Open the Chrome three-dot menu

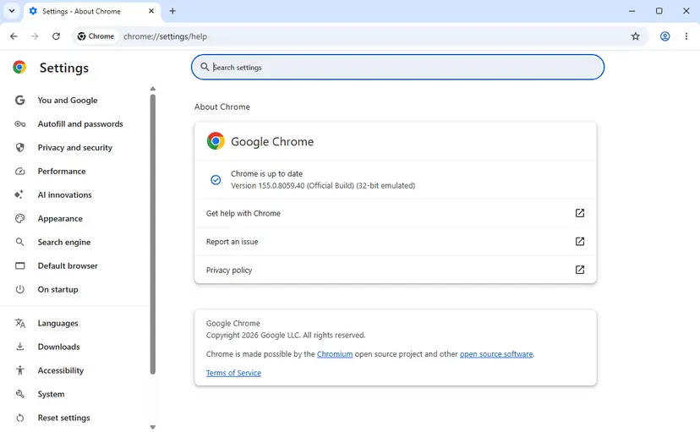[686, 36]
